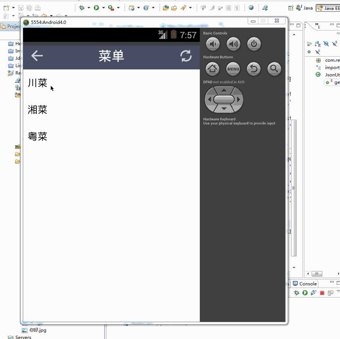Select the JsonUt class in Outline

click(328, 75)
